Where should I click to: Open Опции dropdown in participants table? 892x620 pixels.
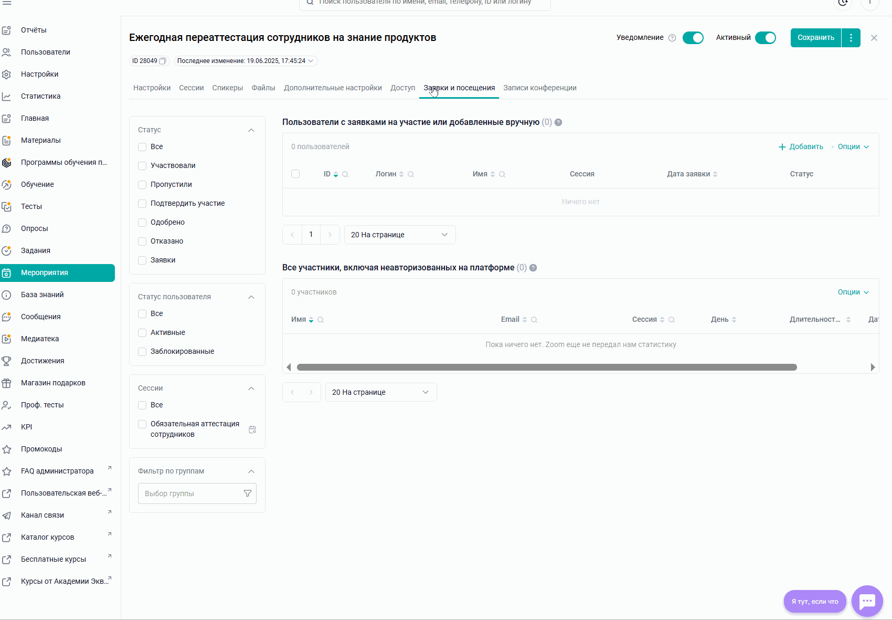853,292
